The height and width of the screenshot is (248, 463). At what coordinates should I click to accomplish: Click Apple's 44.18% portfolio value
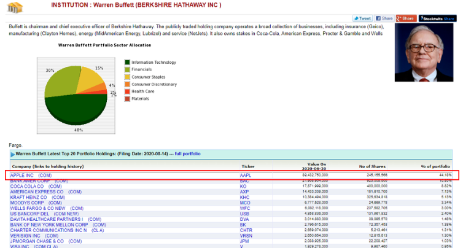tap(445, 175)
